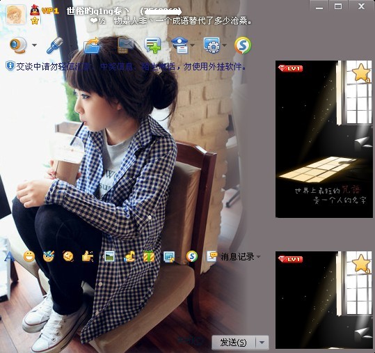
Task: Maximize the chat window
Action: [x=338, y=6]
